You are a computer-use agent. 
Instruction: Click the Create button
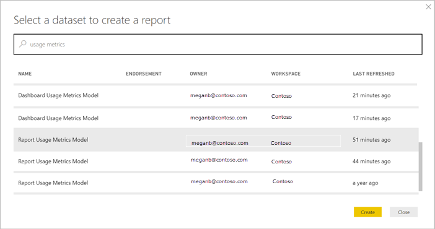tap(367, 212)
